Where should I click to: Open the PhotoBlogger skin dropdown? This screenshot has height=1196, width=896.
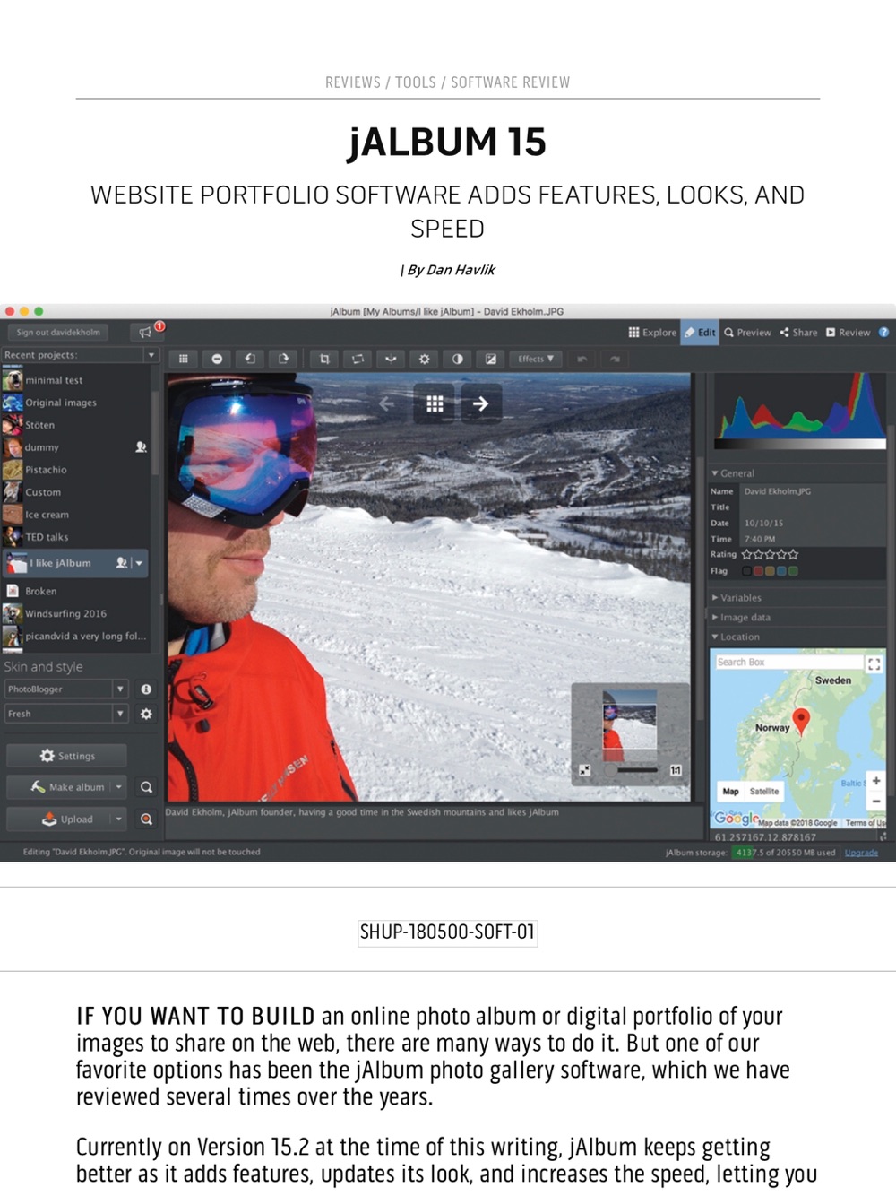[120, 689]
